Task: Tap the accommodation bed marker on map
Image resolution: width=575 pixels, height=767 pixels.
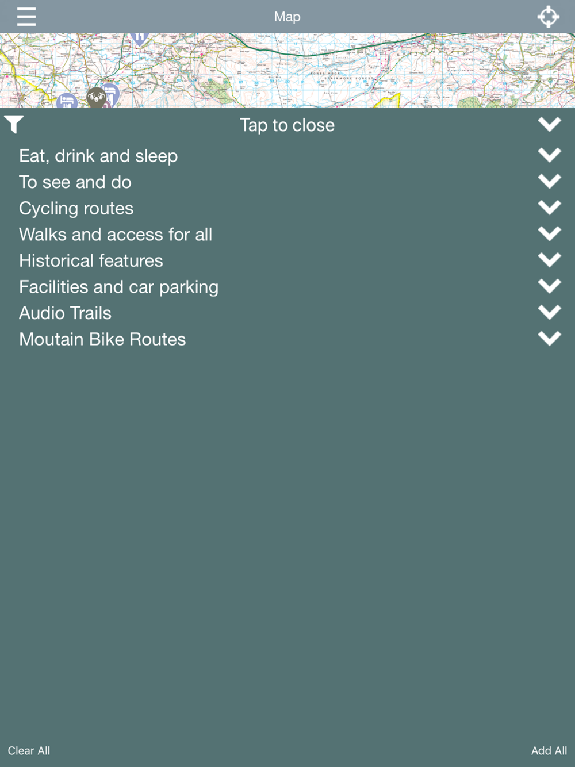Action: pos(67,101)
